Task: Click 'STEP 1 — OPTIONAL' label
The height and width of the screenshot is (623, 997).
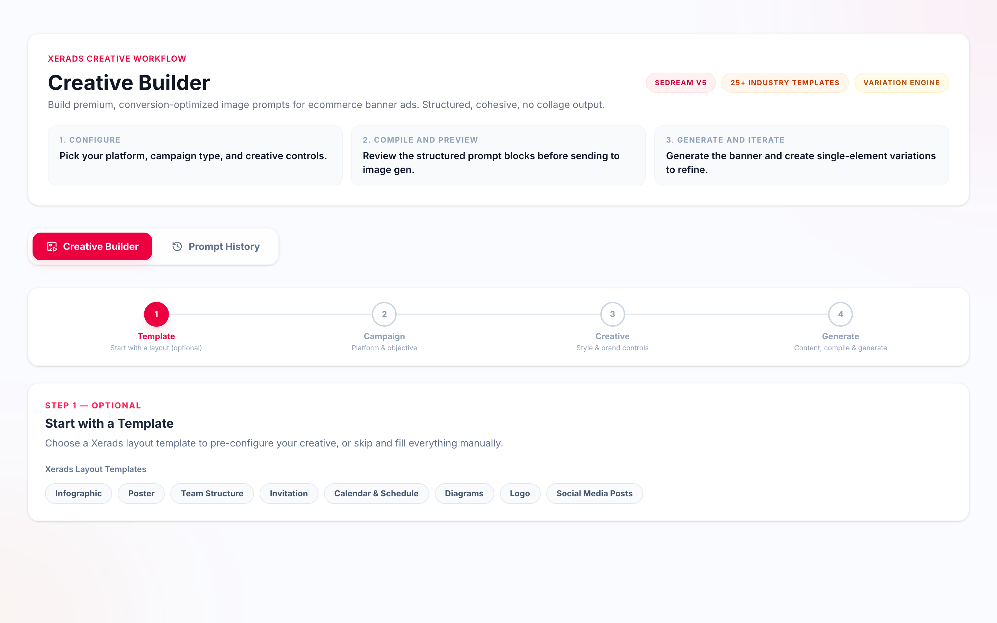Action: 93,405
